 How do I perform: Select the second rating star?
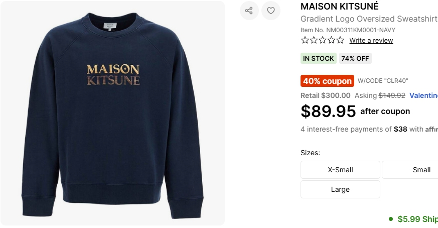tap(314, 40)
